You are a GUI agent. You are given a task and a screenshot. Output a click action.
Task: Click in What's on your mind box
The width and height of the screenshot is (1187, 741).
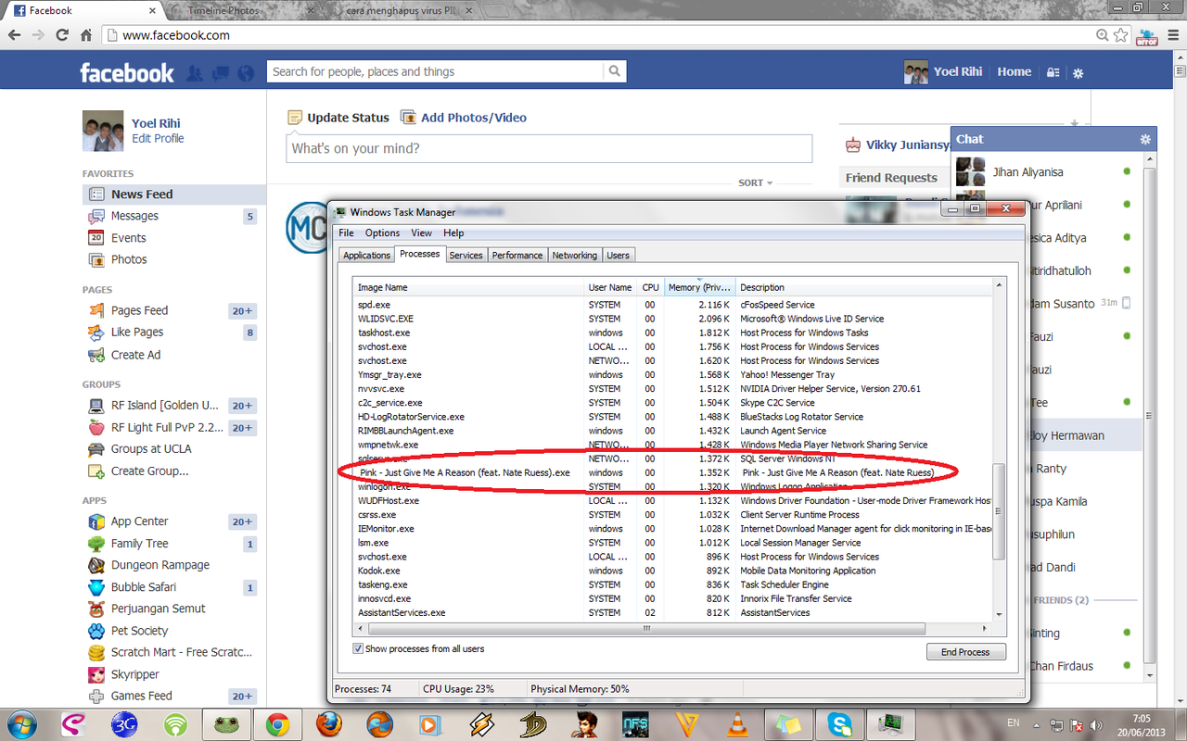[549, 148]
